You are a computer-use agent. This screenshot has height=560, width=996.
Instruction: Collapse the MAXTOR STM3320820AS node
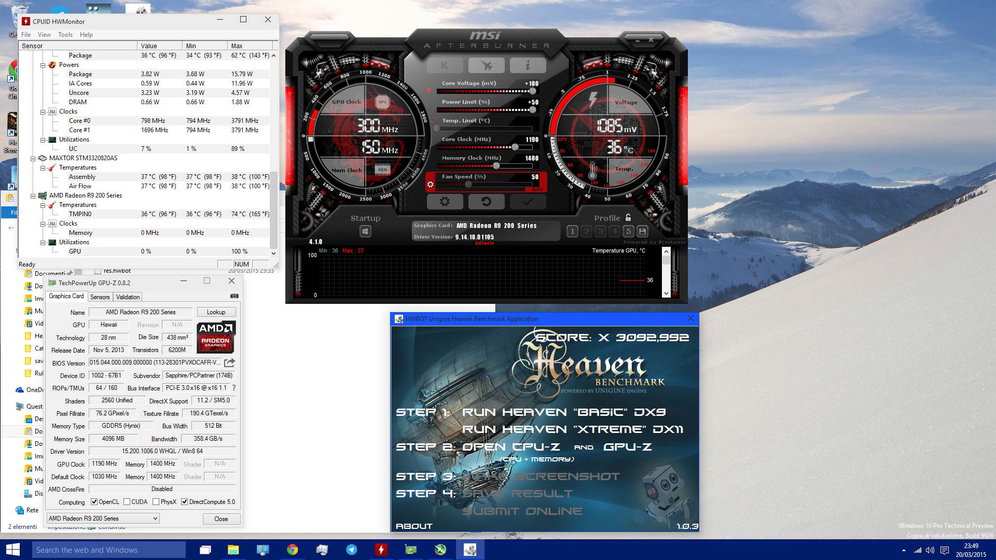pos(33,158)
